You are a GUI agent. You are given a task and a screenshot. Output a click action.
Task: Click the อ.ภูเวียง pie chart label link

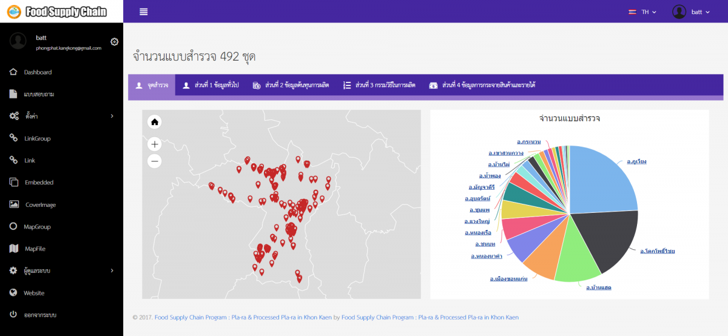(x=636, y=161)
